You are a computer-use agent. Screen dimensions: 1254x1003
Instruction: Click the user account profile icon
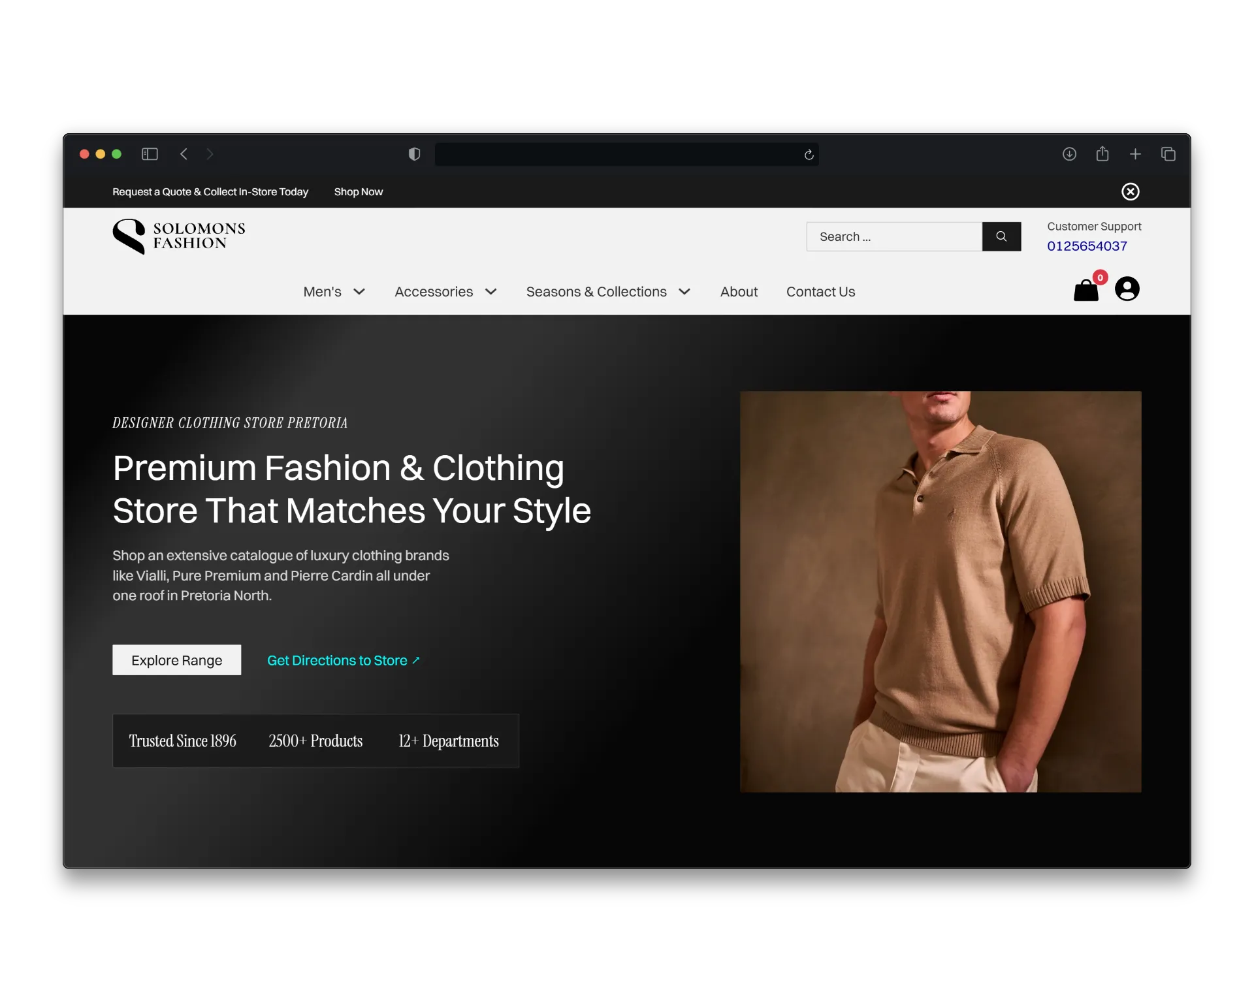pos(1127,289)
